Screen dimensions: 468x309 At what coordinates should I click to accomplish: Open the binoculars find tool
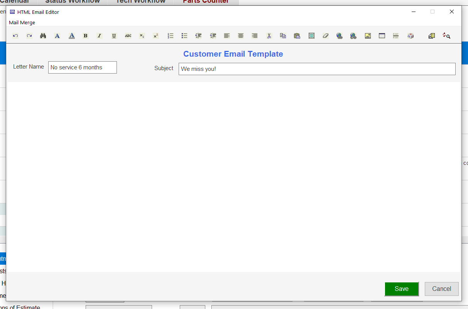(43, 36)
